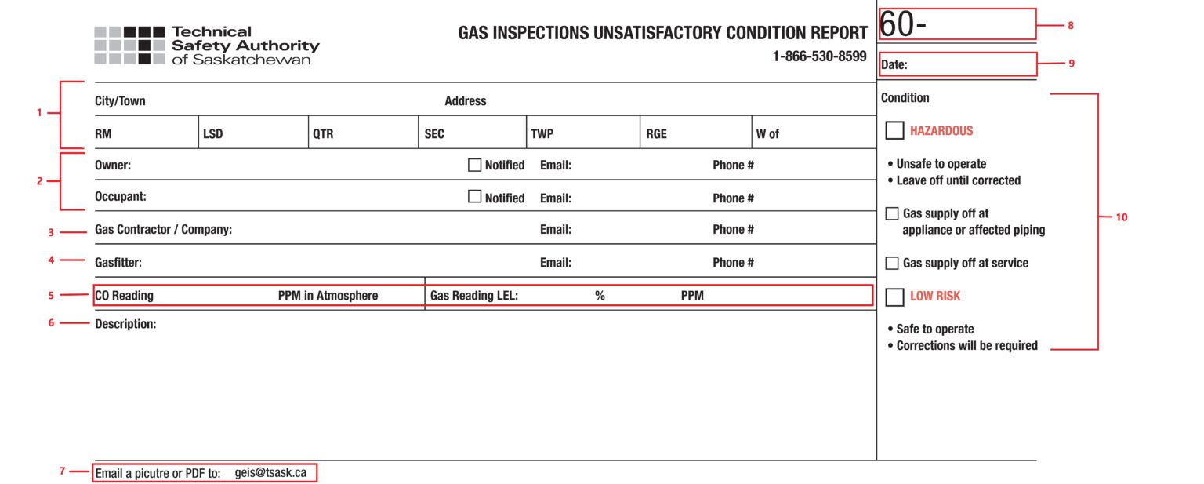This screenshot has width=1204, height=484.
Task: Click the Gasfitter name field
Action: [329, 263]
